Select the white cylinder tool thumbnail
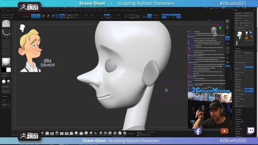The height and width of the screenshot is (145, 258). pos(237,43)
